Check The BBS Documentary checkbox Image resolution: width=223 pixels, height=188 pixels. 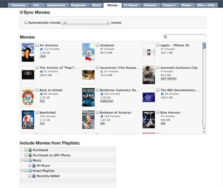click(158, 90)
